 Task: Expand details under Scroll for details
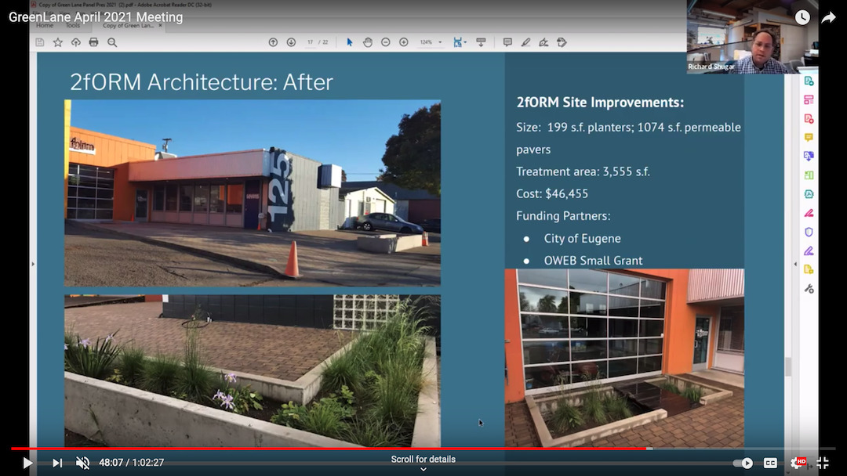click(423, 463)
